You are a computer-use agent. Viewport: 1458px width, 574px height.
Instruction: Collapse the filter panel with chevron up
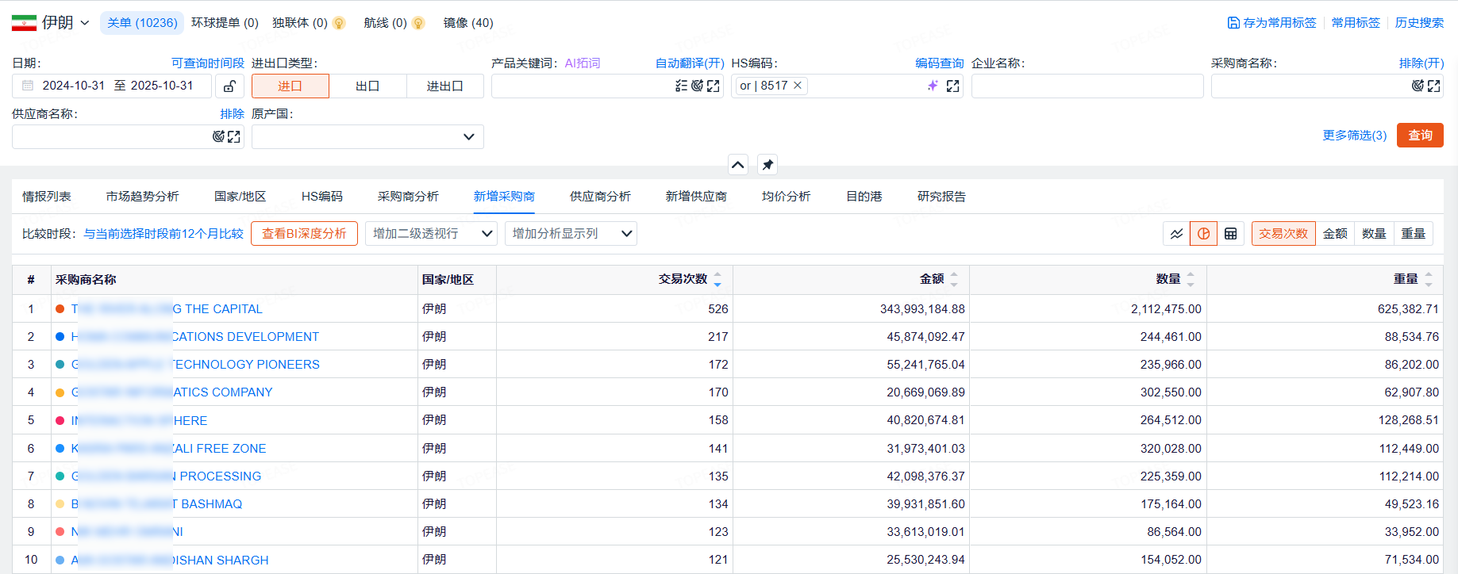(x=738, y=165)
